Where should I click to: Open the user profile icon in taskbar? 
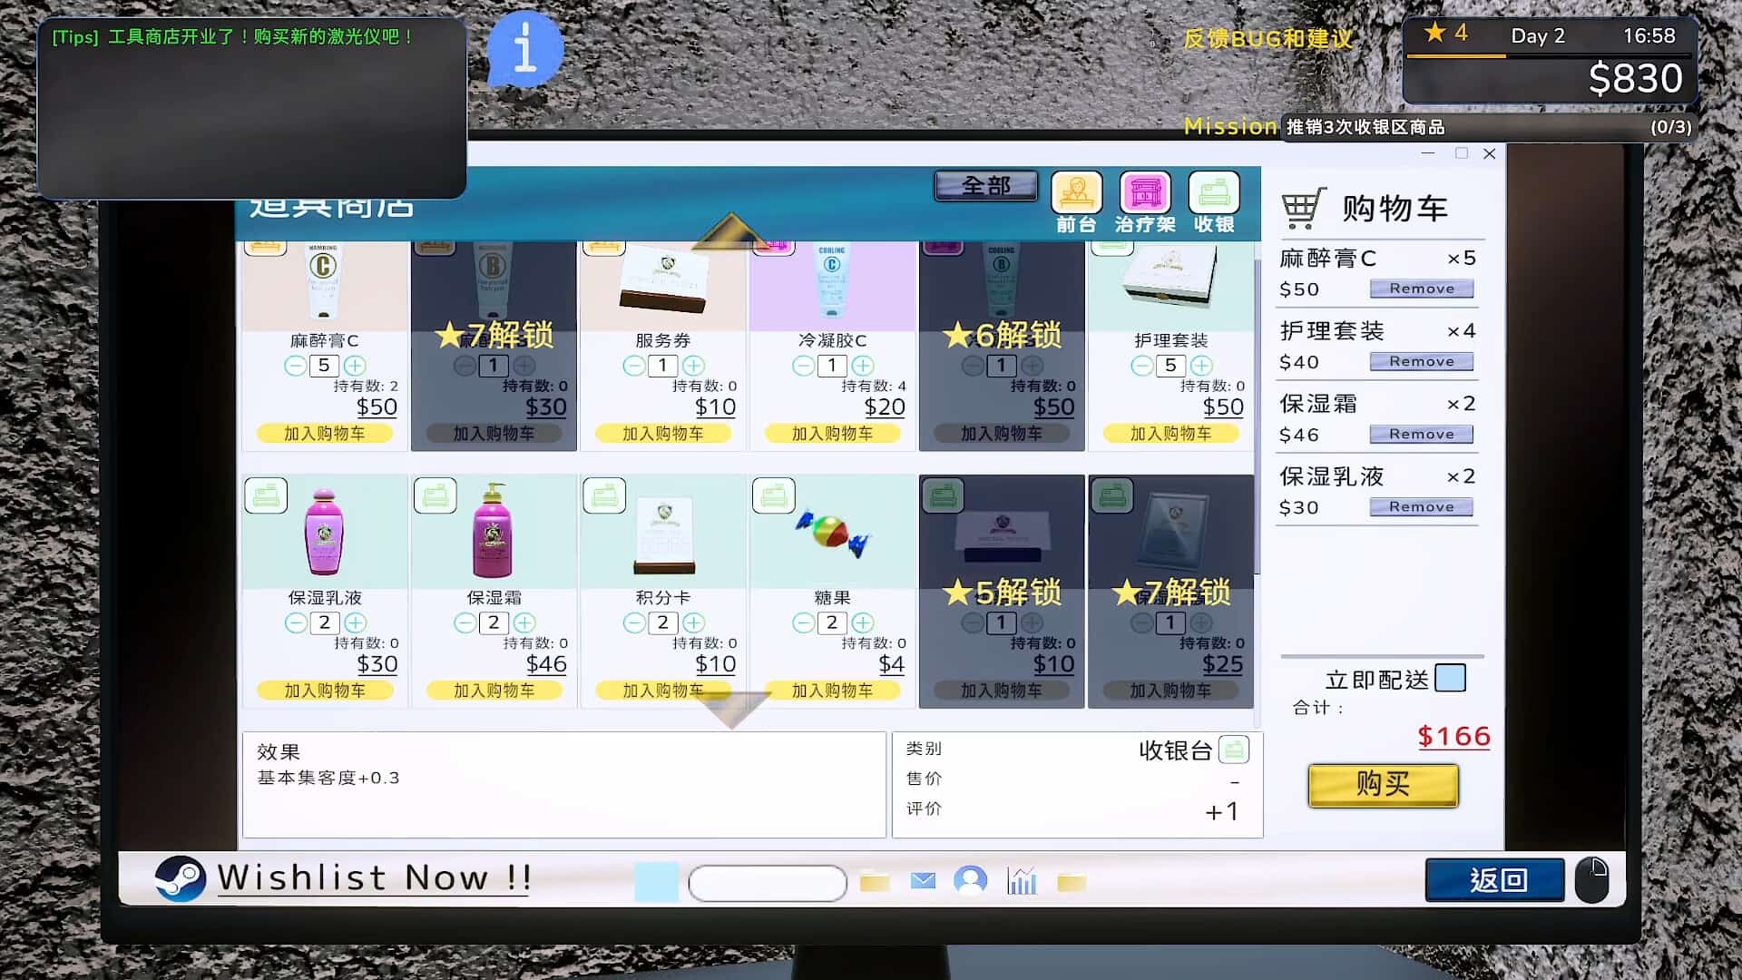point(970,880)
